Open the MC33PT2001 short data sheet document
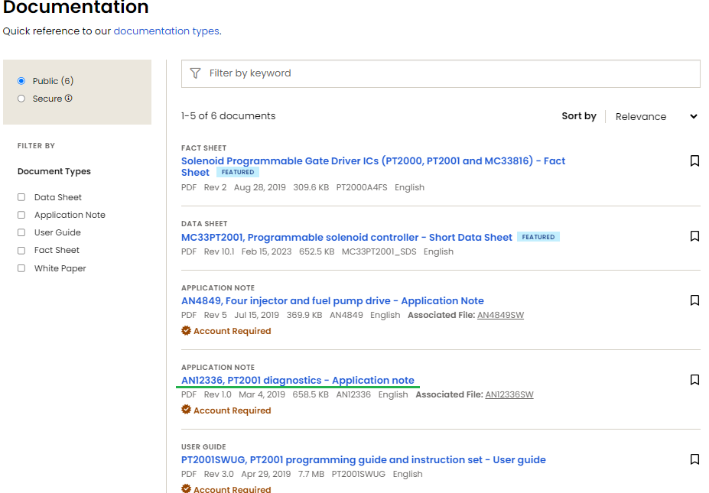 point(346,237)
